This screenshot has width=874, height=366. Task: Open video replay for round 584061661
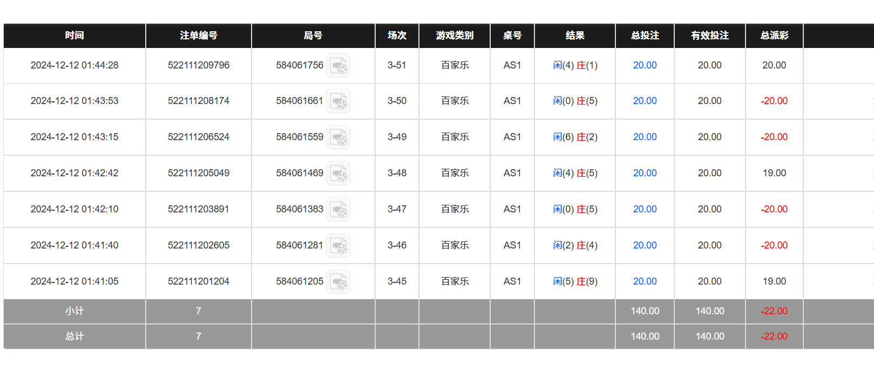[338, 101]
